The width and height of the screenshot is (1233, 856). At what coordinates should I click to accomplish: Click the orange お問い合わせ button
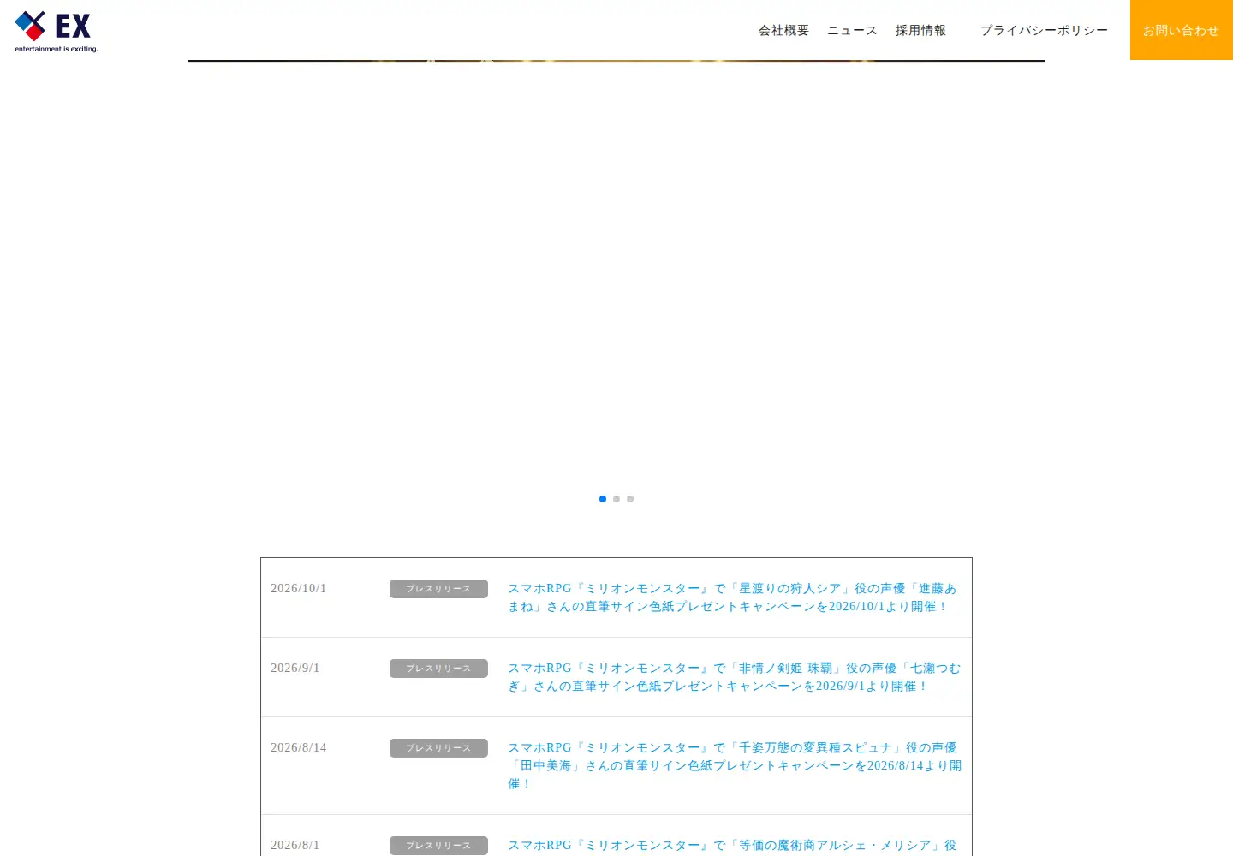tap(1182, 30)
